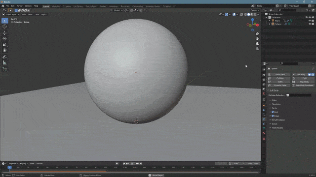Toggle the Edges checkbox
This screenshot has height=177, width=316.
tap(273, 116)
